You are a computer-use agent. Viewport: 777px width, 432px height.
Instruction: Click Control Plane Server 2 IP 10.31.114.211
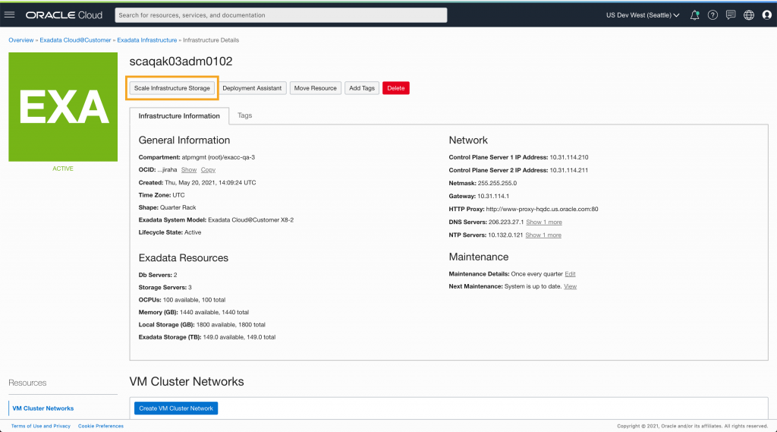tap(569, 170)
